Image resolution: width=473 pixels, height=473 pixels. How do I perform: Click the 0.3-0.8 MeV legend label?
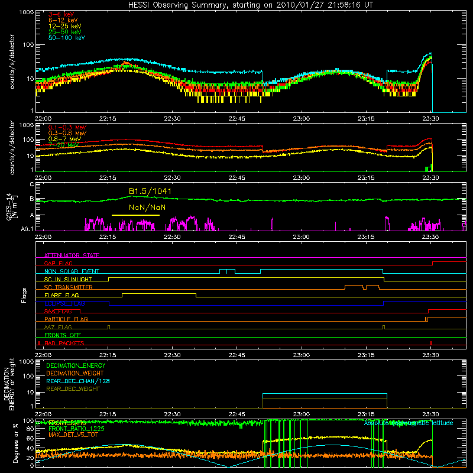pos(67,133)
